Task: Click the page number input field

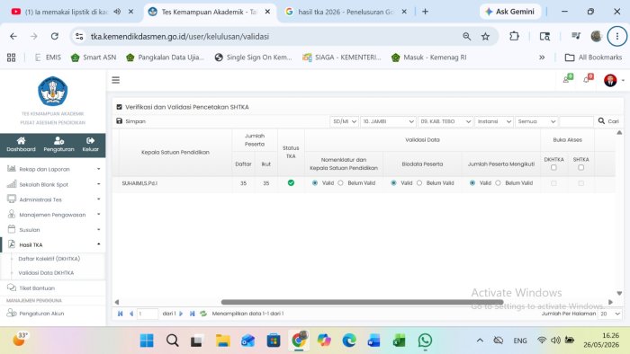Action: pyautogui.click(x=147, y=314)
